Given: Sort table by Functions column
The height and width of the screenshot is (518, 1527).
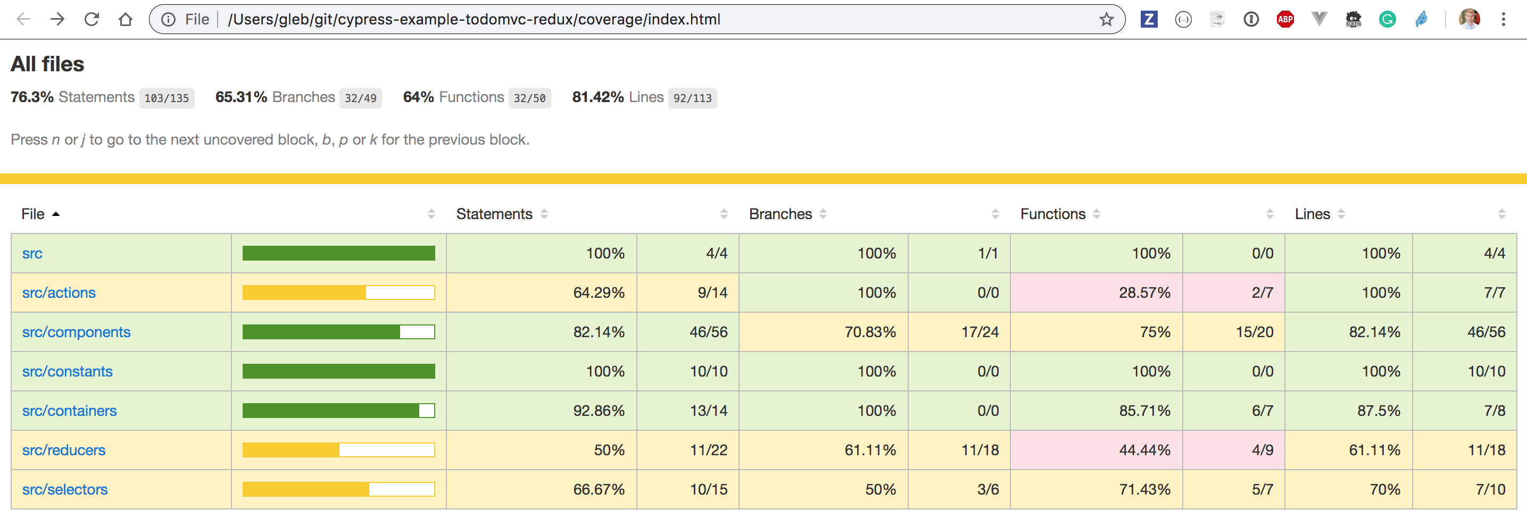Looking at the screenshot, I should point(1053,214).
